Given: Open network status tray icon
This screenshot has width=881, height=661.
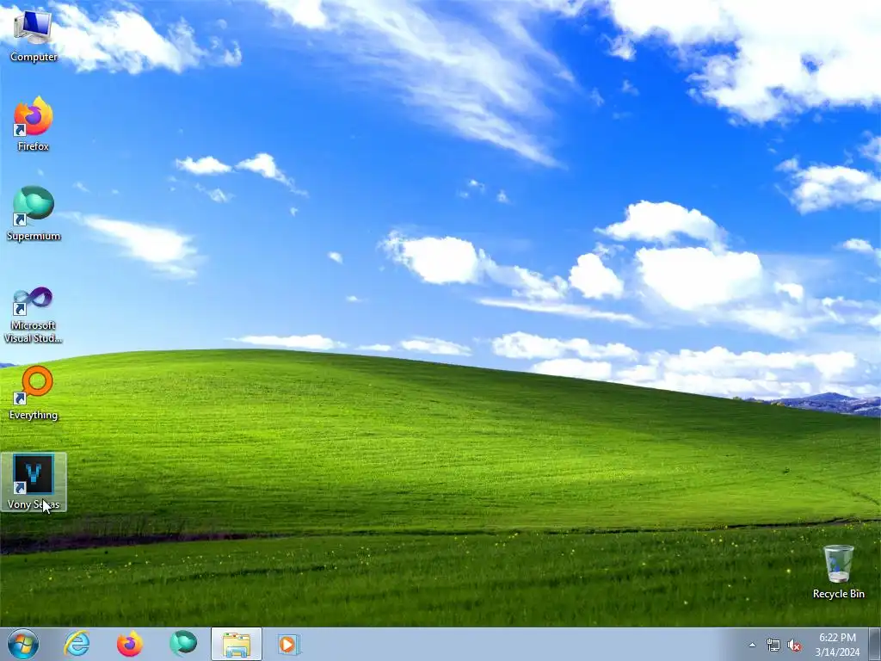Looking at the screenshot, I should pyautogui.click(x=773, y=646).
